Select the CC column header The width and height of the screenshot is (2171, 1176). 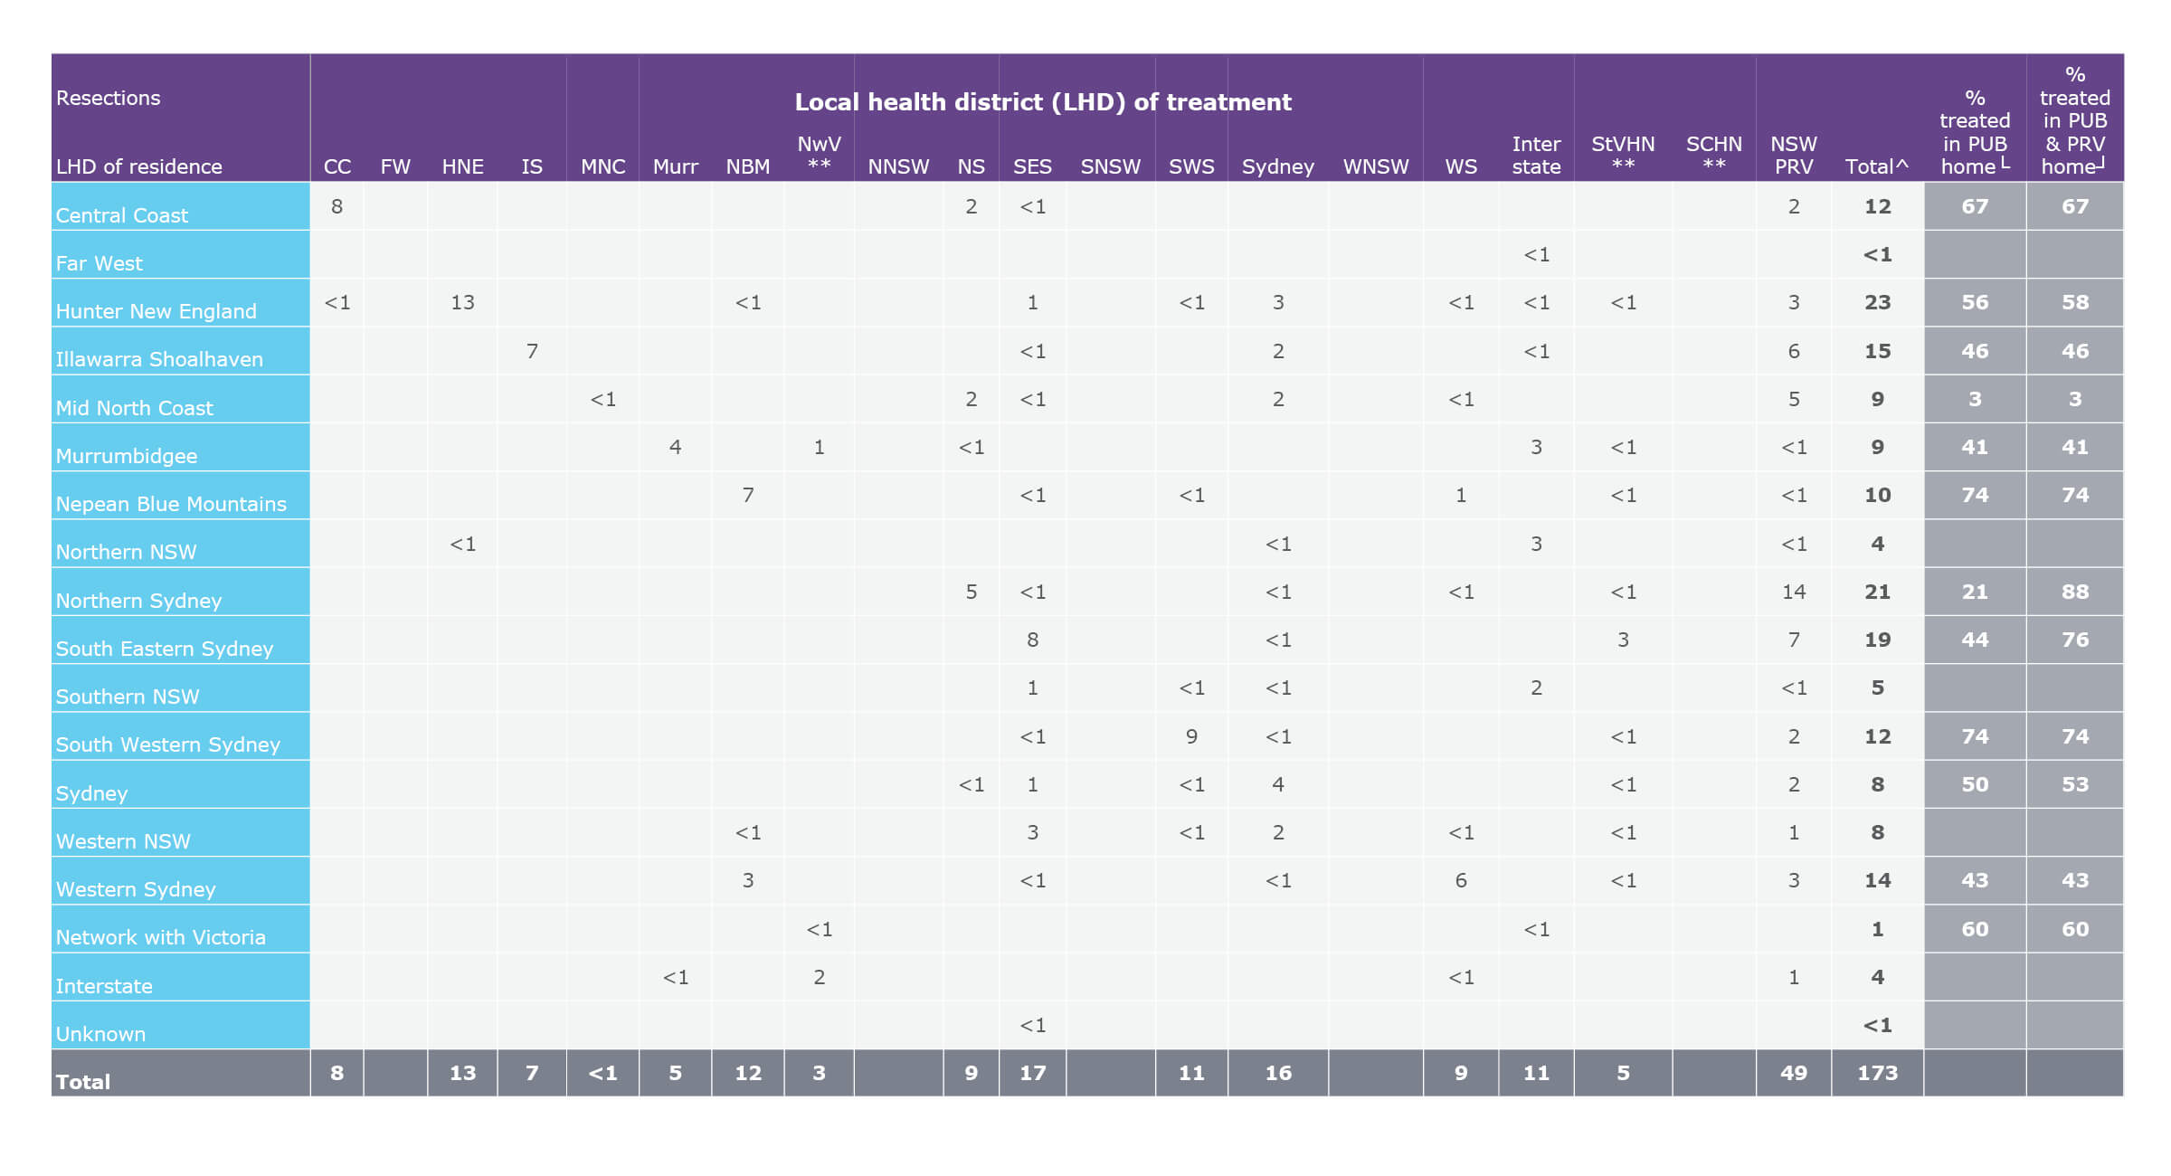pos(337,166)
